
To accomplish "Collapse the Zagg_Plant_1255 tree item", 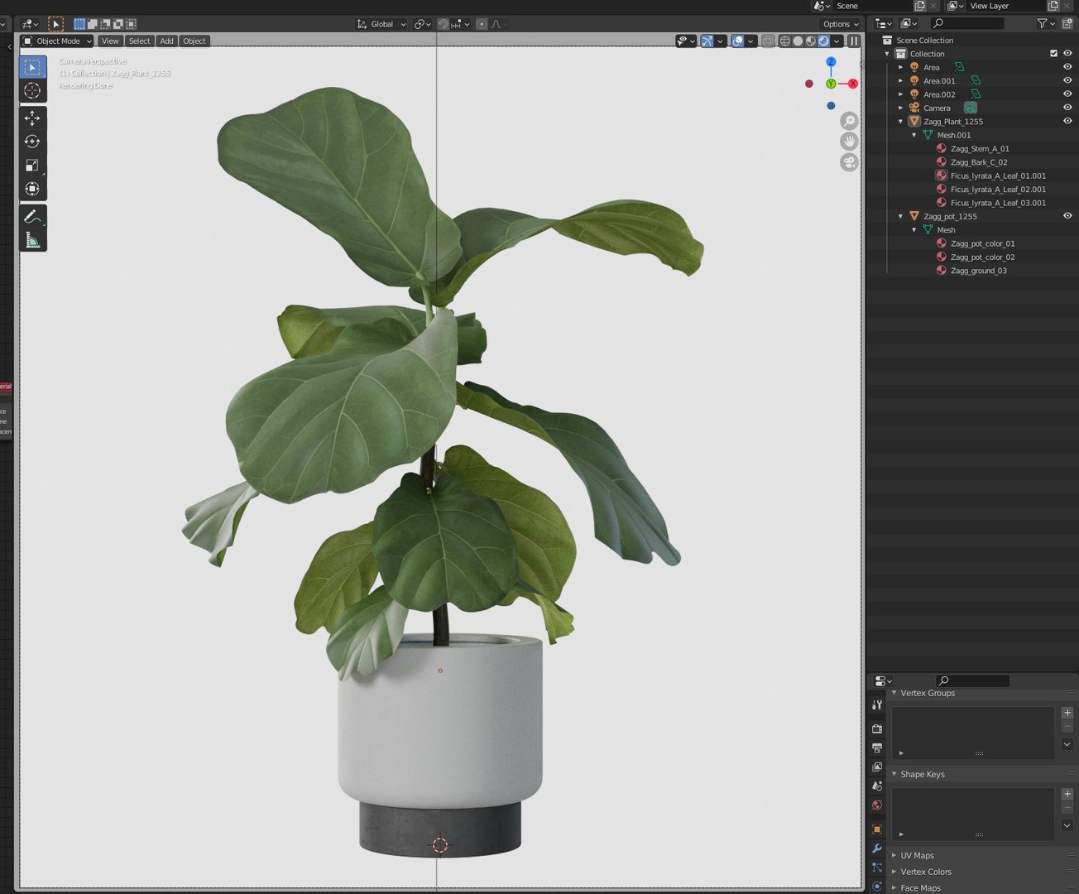I will (901, 122).
